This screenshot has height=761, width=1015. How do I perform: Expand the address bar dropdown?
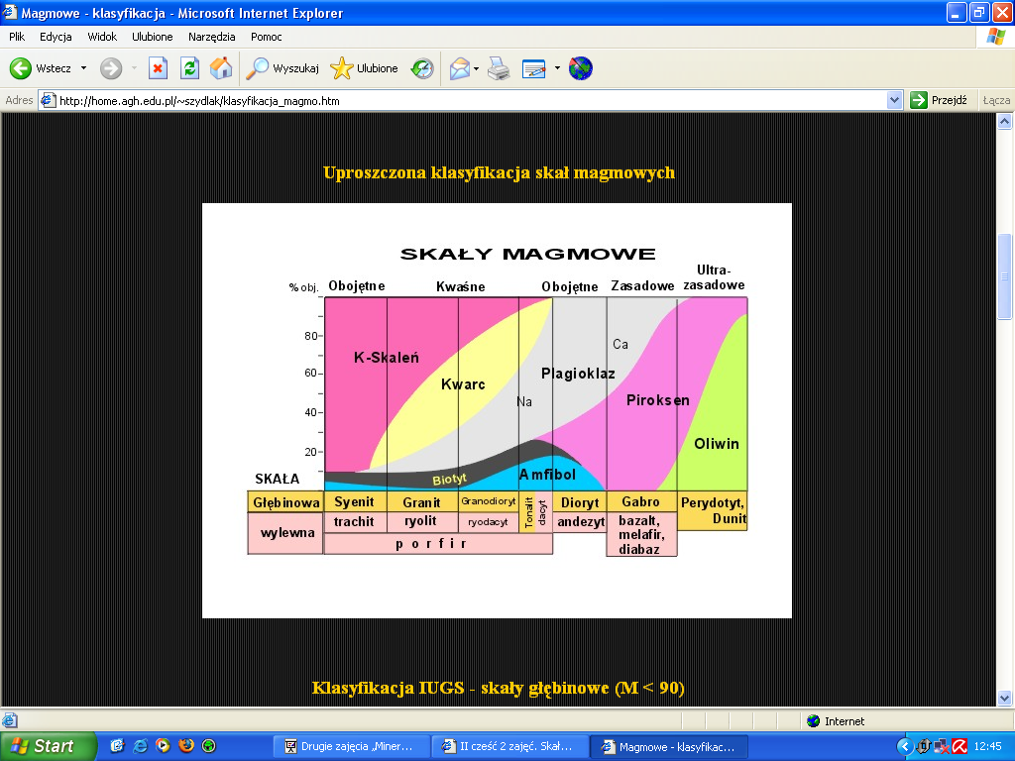(894, 100)
